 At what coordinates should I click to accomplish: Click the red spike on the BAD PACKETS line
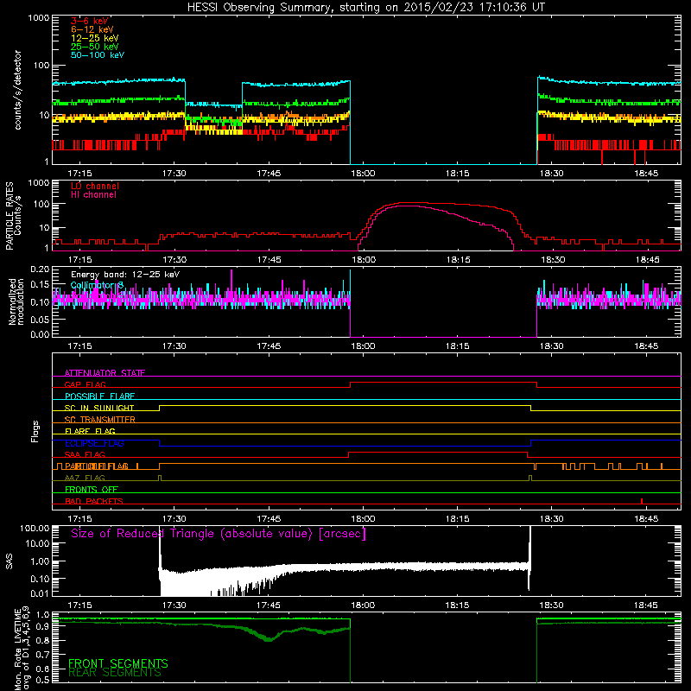tap(642, 501)
